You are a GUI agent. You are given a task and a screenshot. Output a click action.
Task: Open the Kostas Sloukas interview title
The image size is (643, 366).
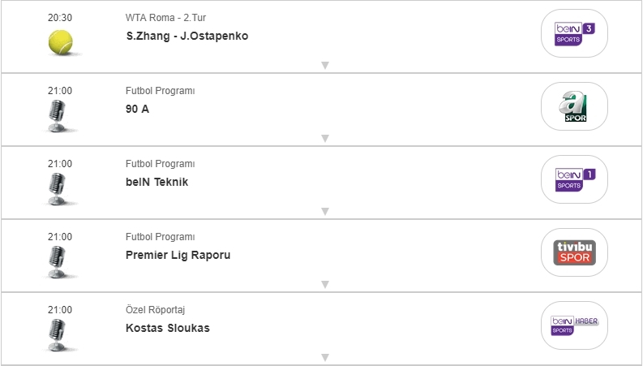click(x=168, y=329)
